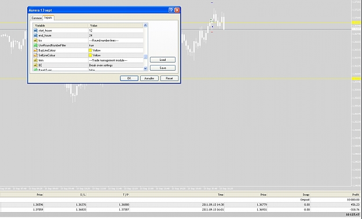Click the Save button
Screen dimensions: 362x219
(x=163, y=68)
